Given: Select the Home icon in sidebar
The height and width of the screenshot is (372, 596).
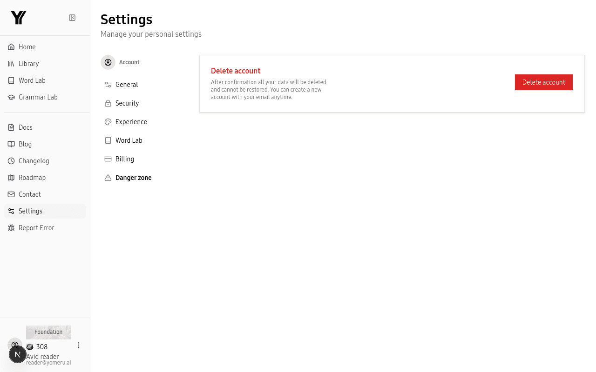Looking at the screenshot, I should tap(11, 46).
